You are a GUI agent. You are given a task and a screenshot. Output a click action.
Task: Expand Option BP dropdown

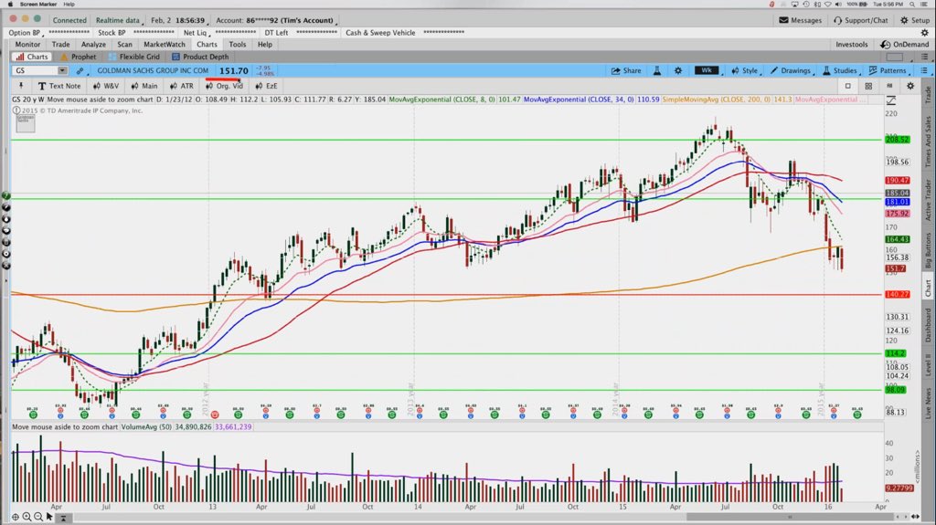(26, 33)
